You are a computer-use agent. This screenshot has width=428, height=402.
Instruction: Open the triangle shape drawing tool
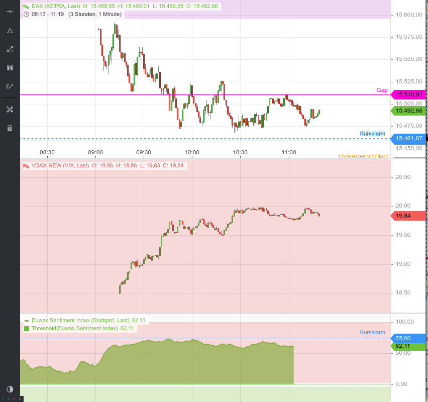click(x=10, y=31)
